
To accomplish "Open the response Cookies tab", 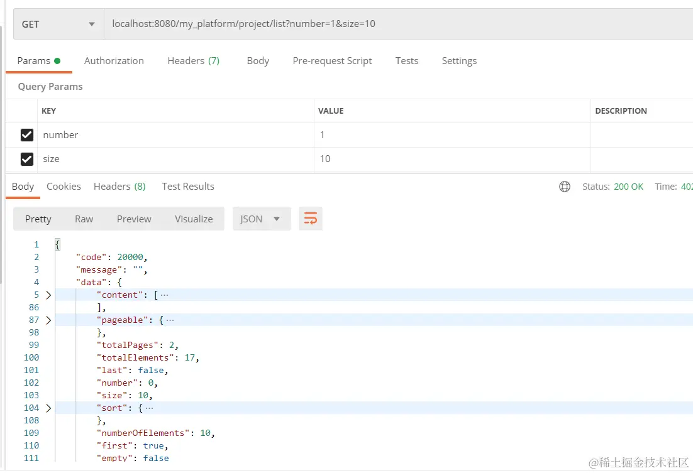I will [x=64, y=187].
